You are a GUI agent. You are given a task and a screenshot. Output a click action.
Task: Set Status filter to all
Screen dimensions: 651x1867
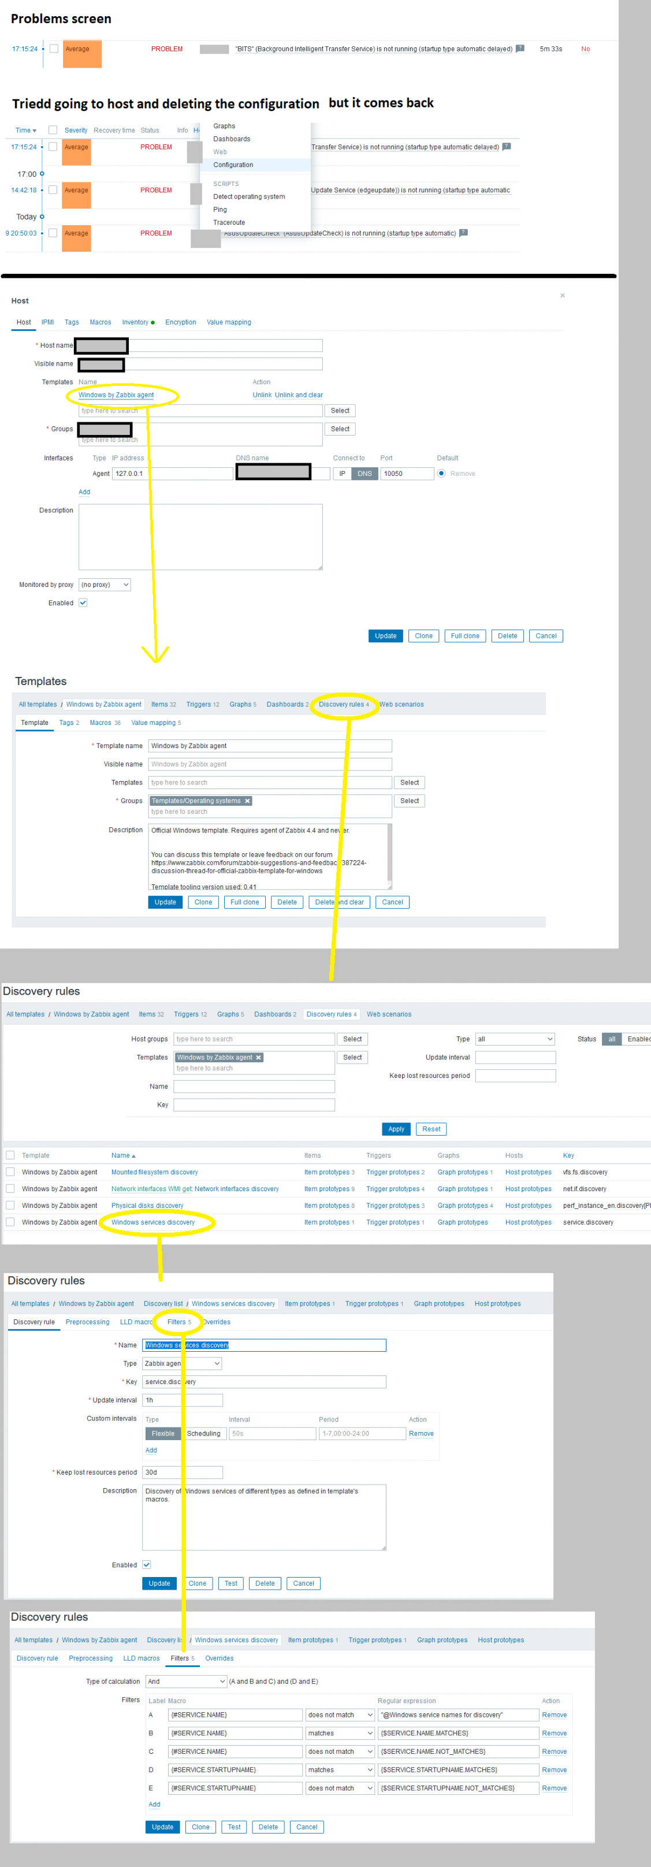612,1039
